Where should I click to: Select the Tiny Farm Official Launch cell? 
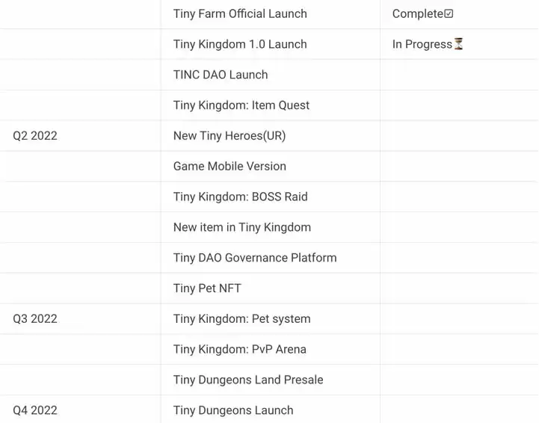tap(240, 14)
